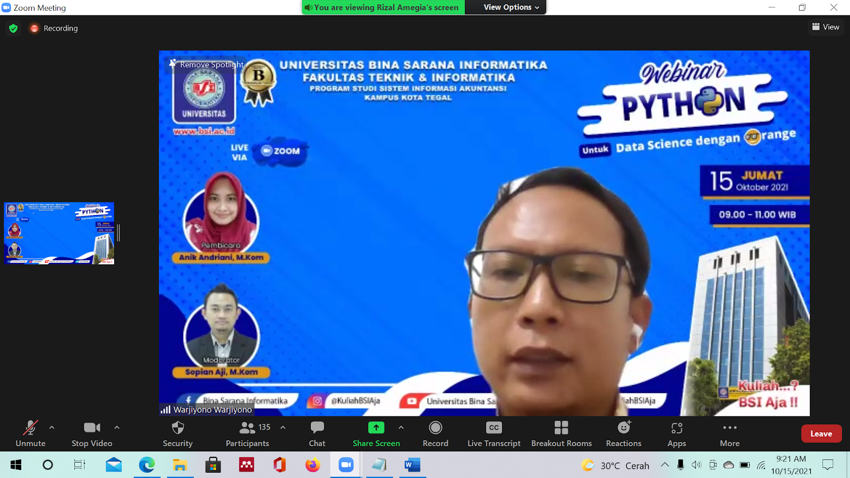Launch Firefox from taskbar
Viewport: 850px width, 478px height.
(312, 465)
